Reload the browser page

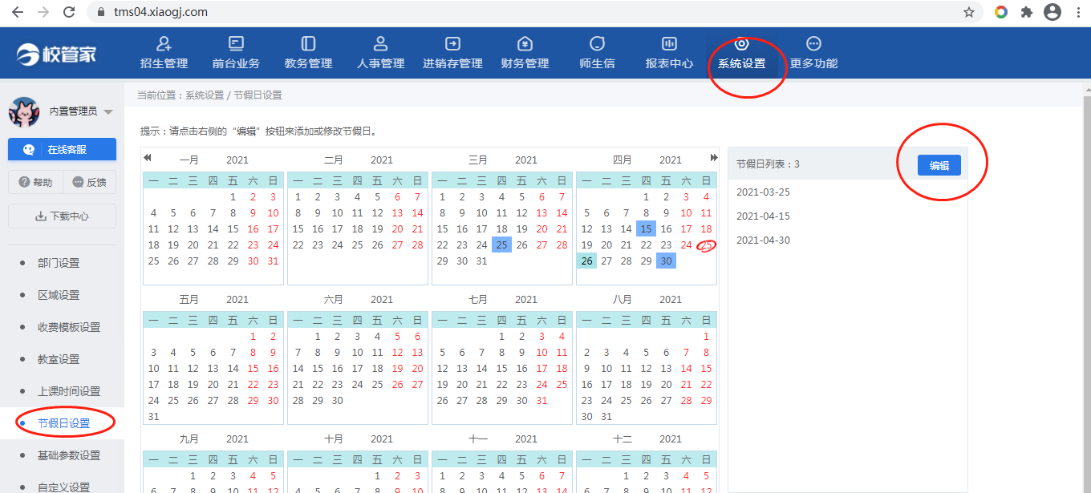(x=69, y=12)
